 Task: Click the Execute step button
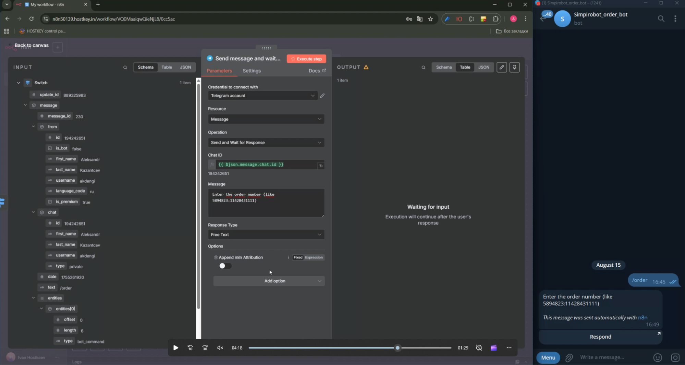click(306, 59)
